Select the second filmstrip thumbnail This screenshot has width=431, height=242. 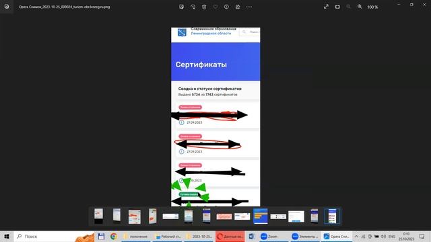[117, 216]
